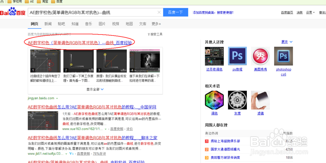Click the 滤镜 text link
Viewport: 326px width, 163px height.
coord(260,114)
